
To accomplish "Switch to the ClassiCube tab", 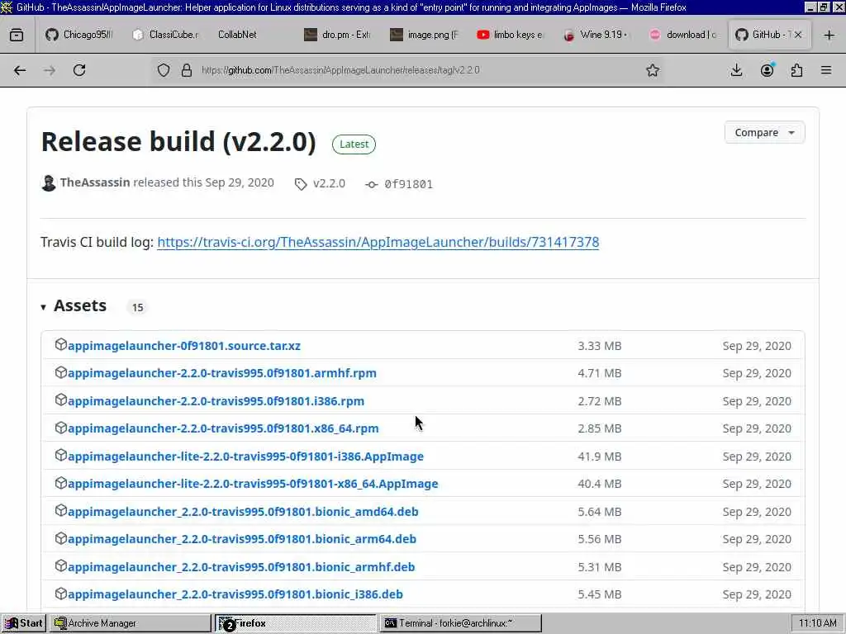I will point(165,35).
